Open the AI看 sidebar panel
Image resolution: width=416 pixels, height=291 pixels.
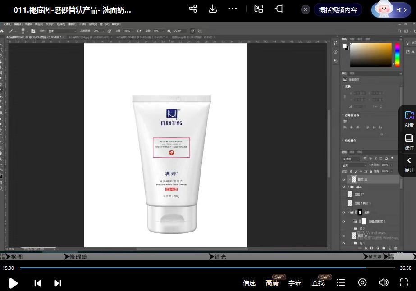[x=409, y=119]
